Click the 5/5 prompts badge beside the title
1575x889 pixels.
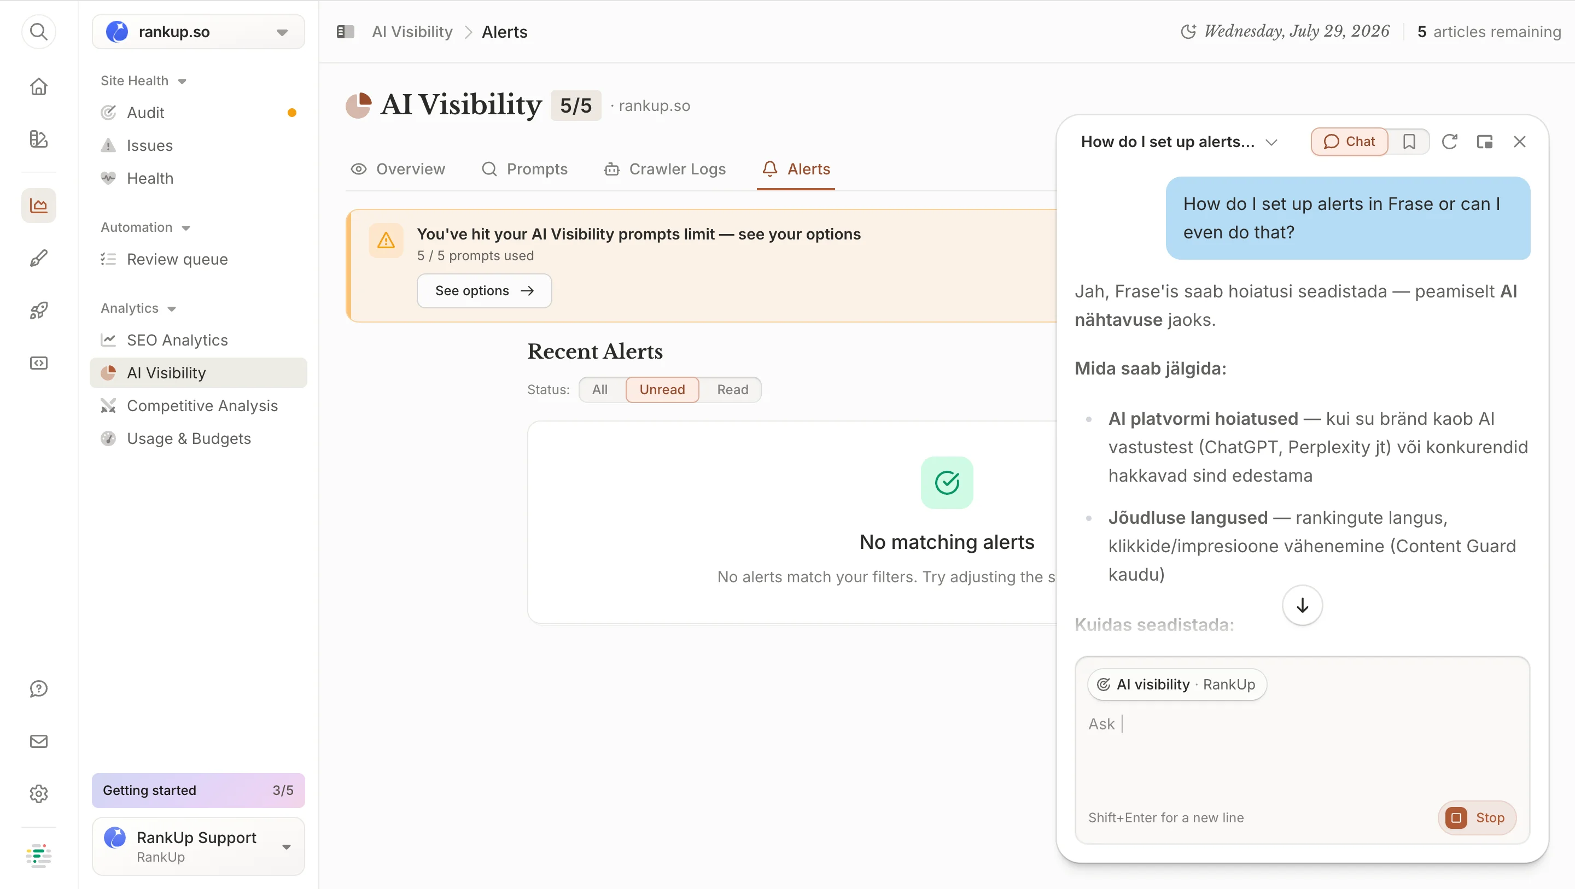pos(576,106)
